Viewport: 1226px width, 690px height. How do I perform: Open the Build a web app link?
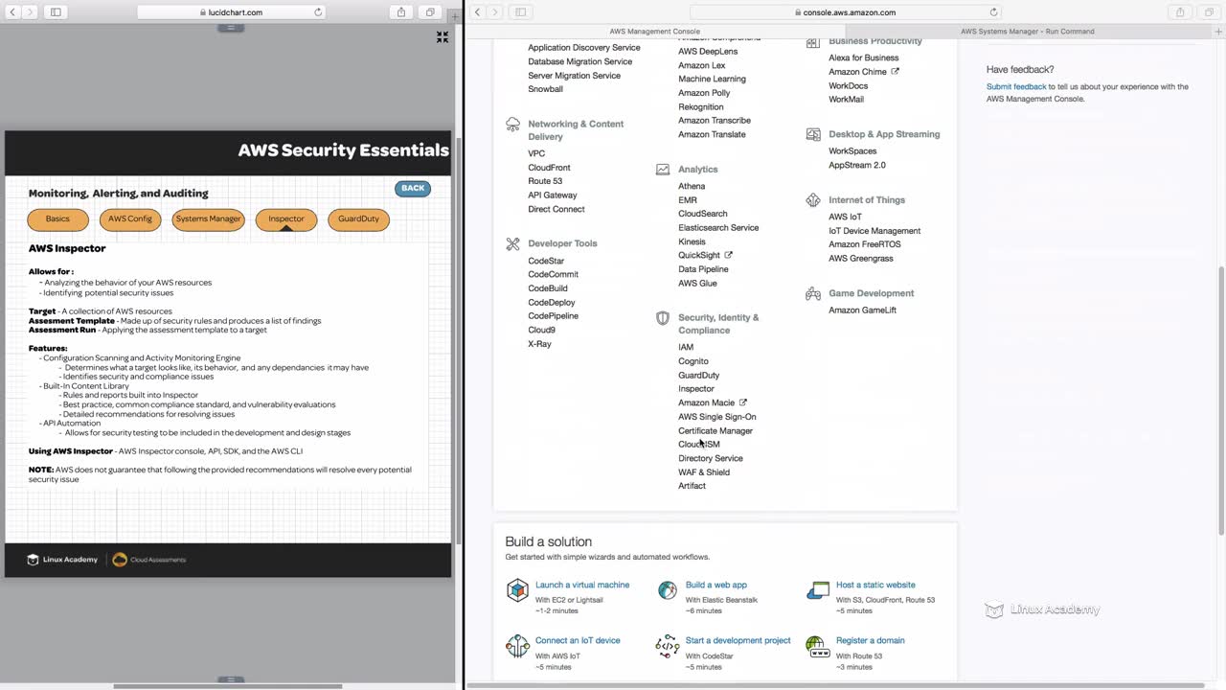click(x=716, y=586)
